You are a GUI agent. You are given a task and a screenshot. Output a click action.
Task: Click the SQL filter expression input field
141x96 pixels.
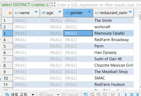99,5
